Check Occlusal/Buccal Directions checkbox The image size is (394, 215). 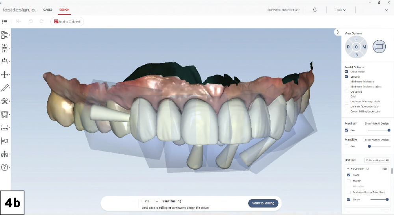(349, 193)
